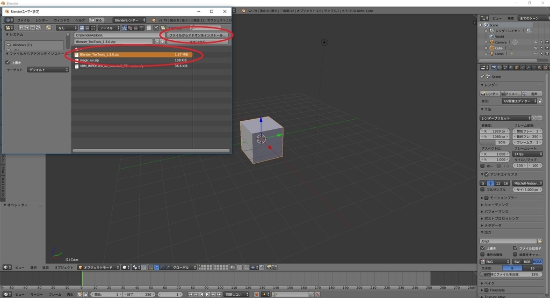Toggle the アンチエイリアス checkbox
Screen dimensions: 550x298
487,175
